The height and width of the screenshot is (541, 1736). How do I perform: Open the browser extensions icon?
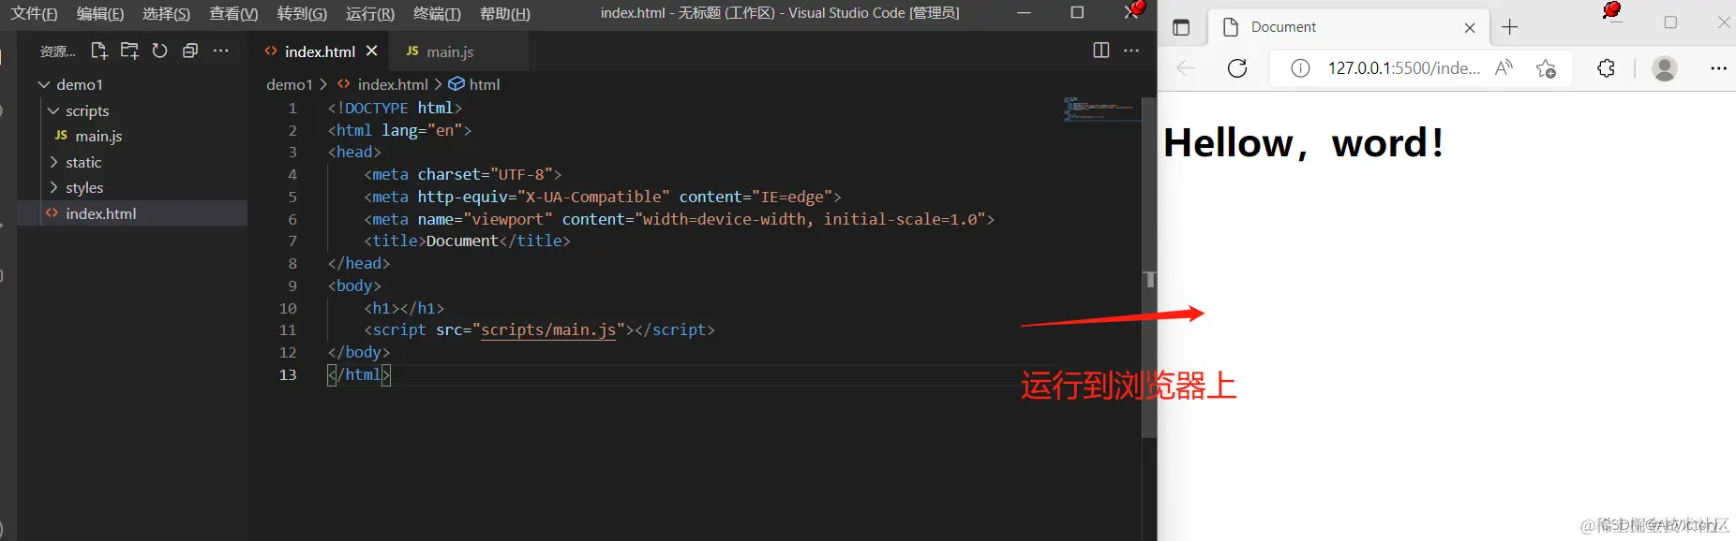point(1606,68)
